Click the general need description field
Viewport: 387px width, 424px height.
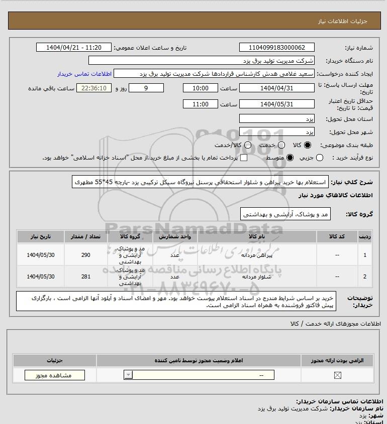(x=200, y=182)
